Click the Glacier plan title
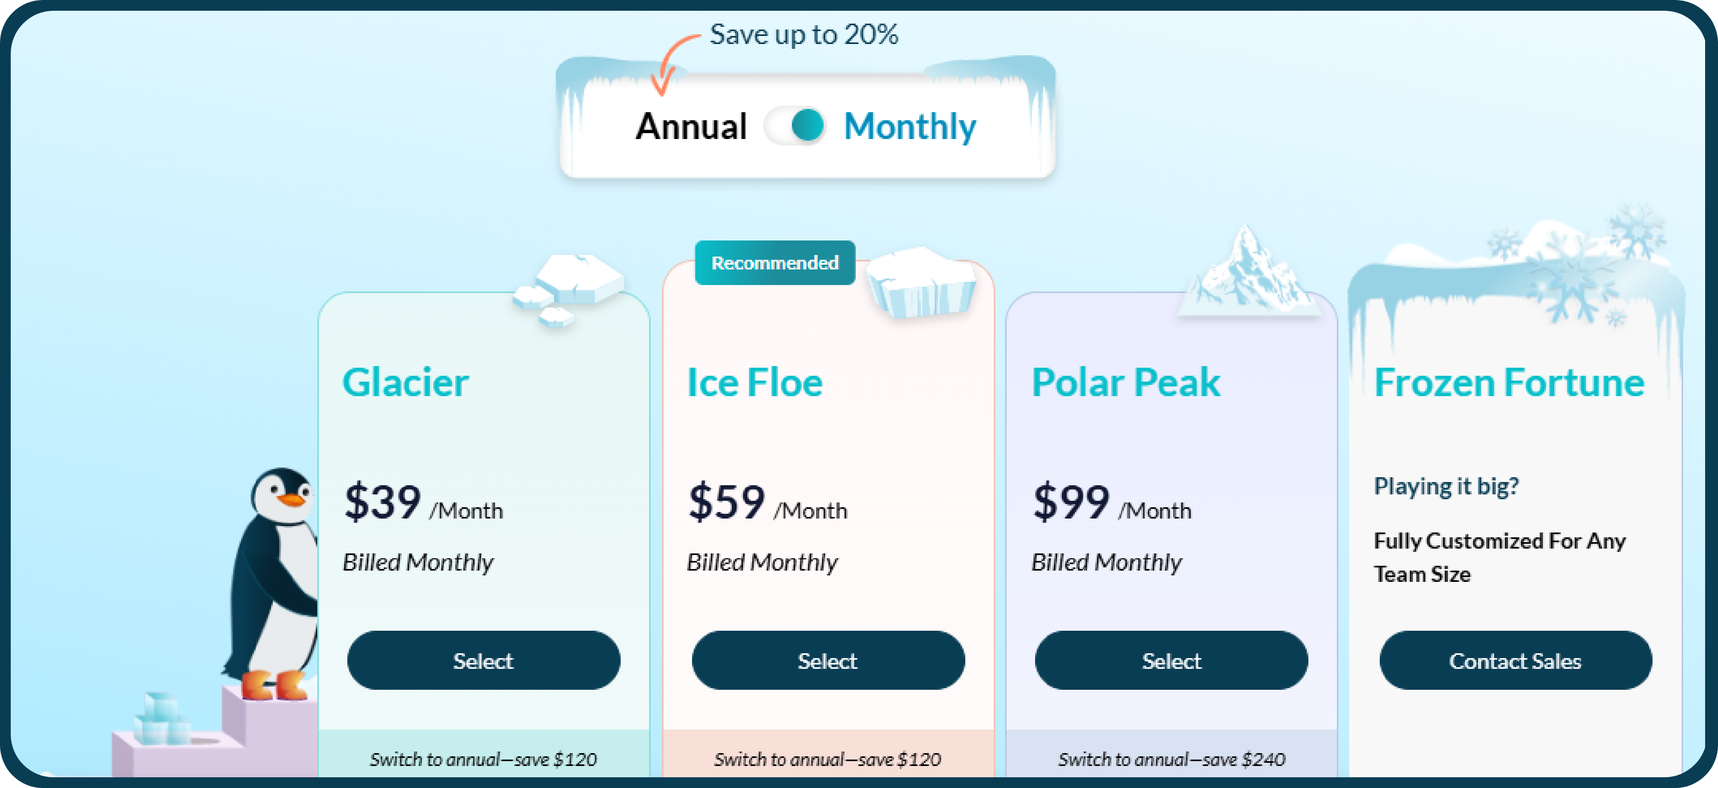This screenshot has height=788, width=1718. pos(405,383)
